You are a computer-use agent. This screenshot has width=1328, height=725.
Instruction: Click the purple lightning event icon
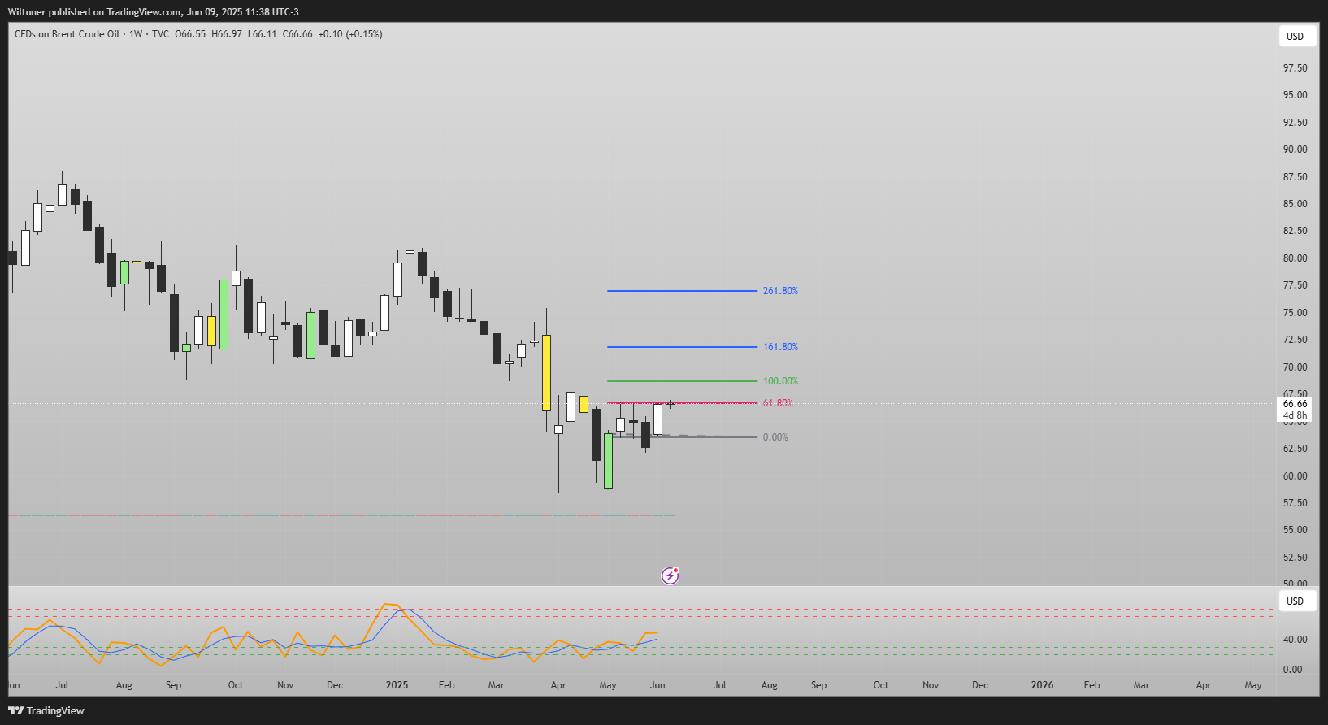click(x=670, y=575)
